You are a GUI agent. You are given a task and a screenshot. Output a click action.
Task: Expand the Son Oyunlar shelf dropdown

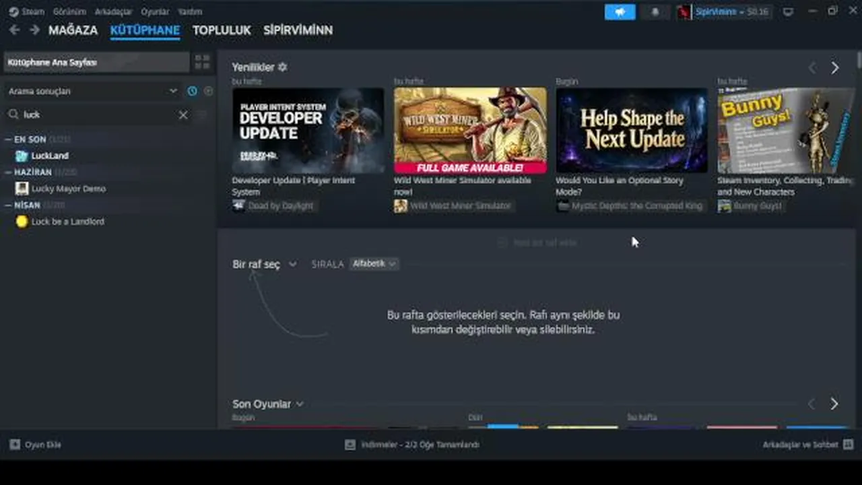[268, 404]
